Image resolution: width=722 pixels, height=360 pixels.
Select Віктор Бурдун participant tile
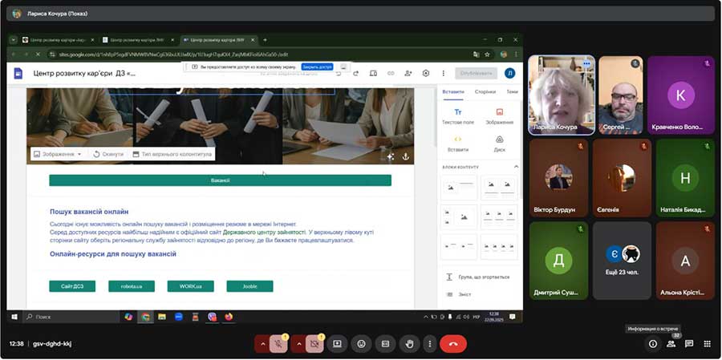(558, 178)
